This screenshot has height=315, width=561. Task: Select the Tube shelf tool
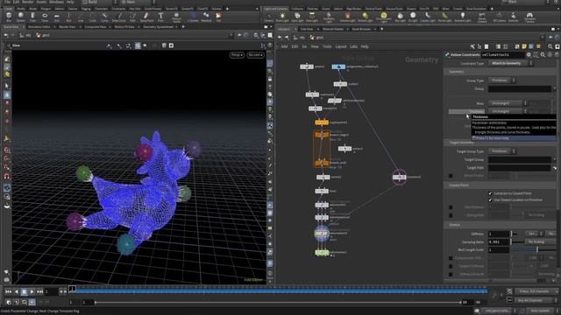click(32, 17)
